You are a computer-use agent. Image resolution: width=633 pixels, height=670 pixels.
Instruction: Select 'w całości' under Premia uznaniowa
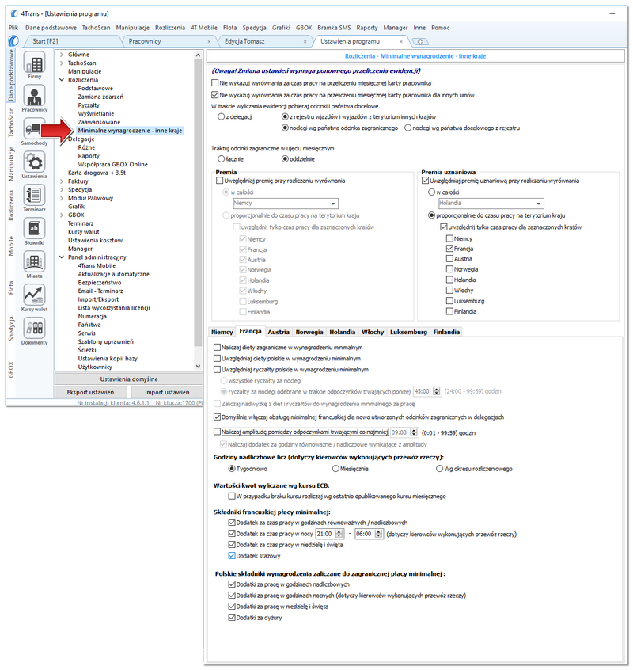tap(431, 192)
